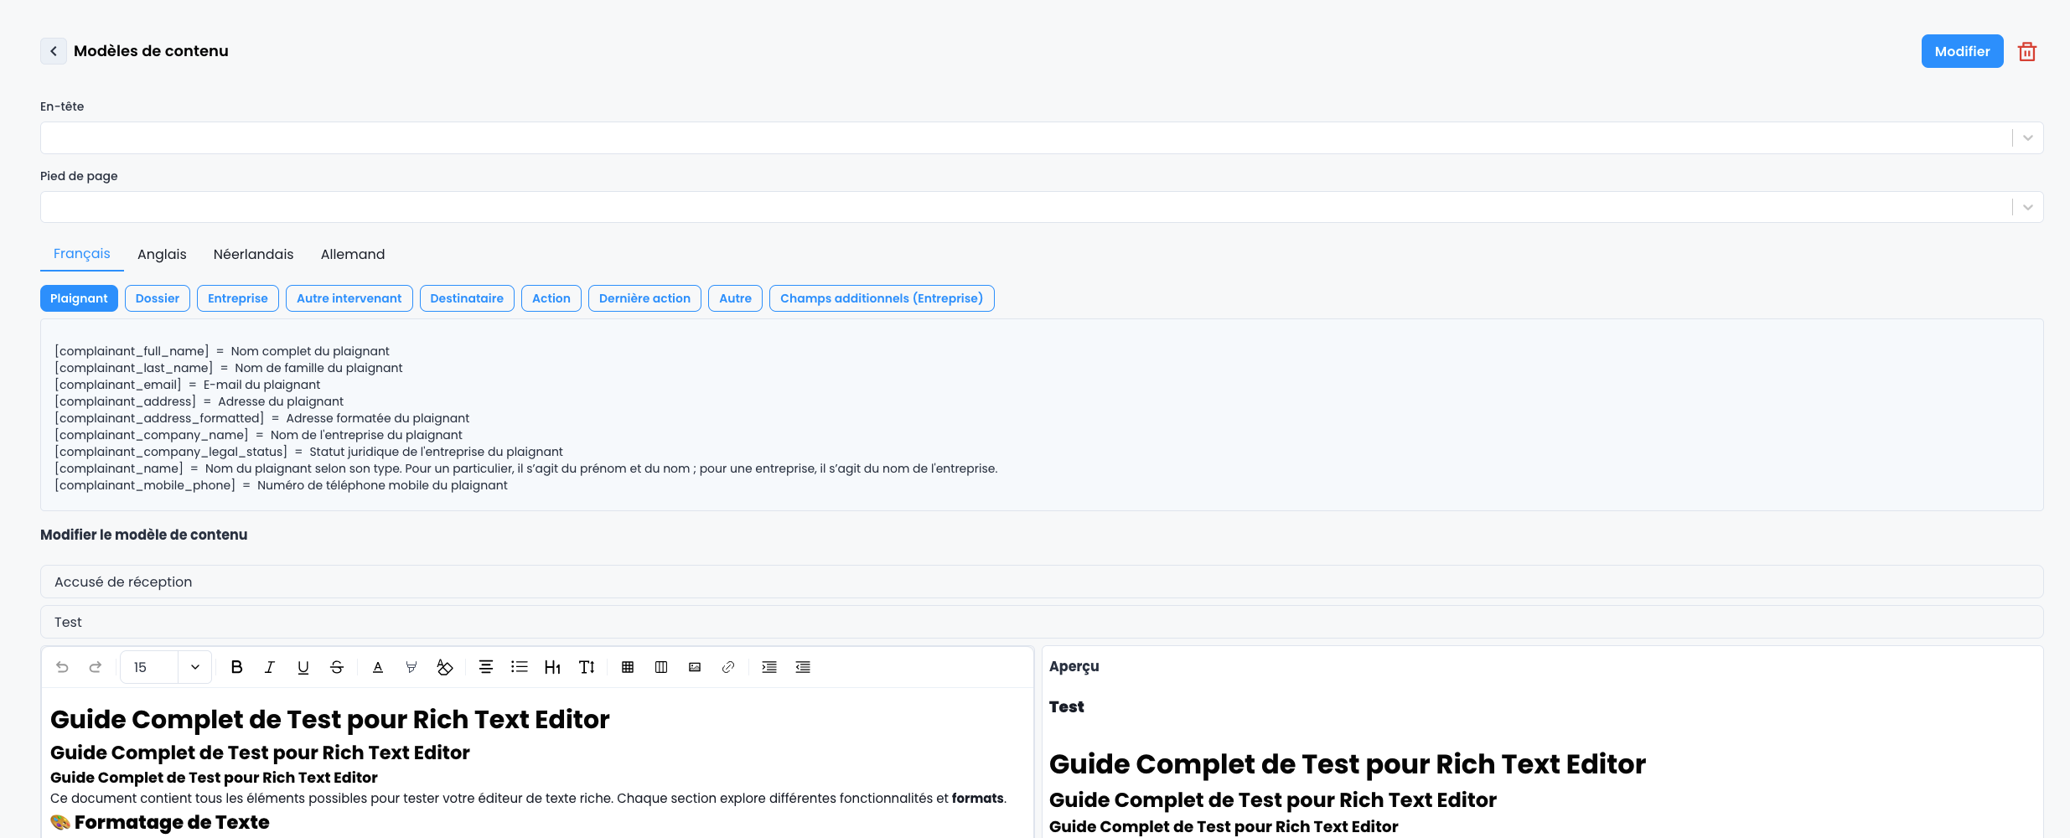Expand the En-tête dropdown

(2027, 138)
